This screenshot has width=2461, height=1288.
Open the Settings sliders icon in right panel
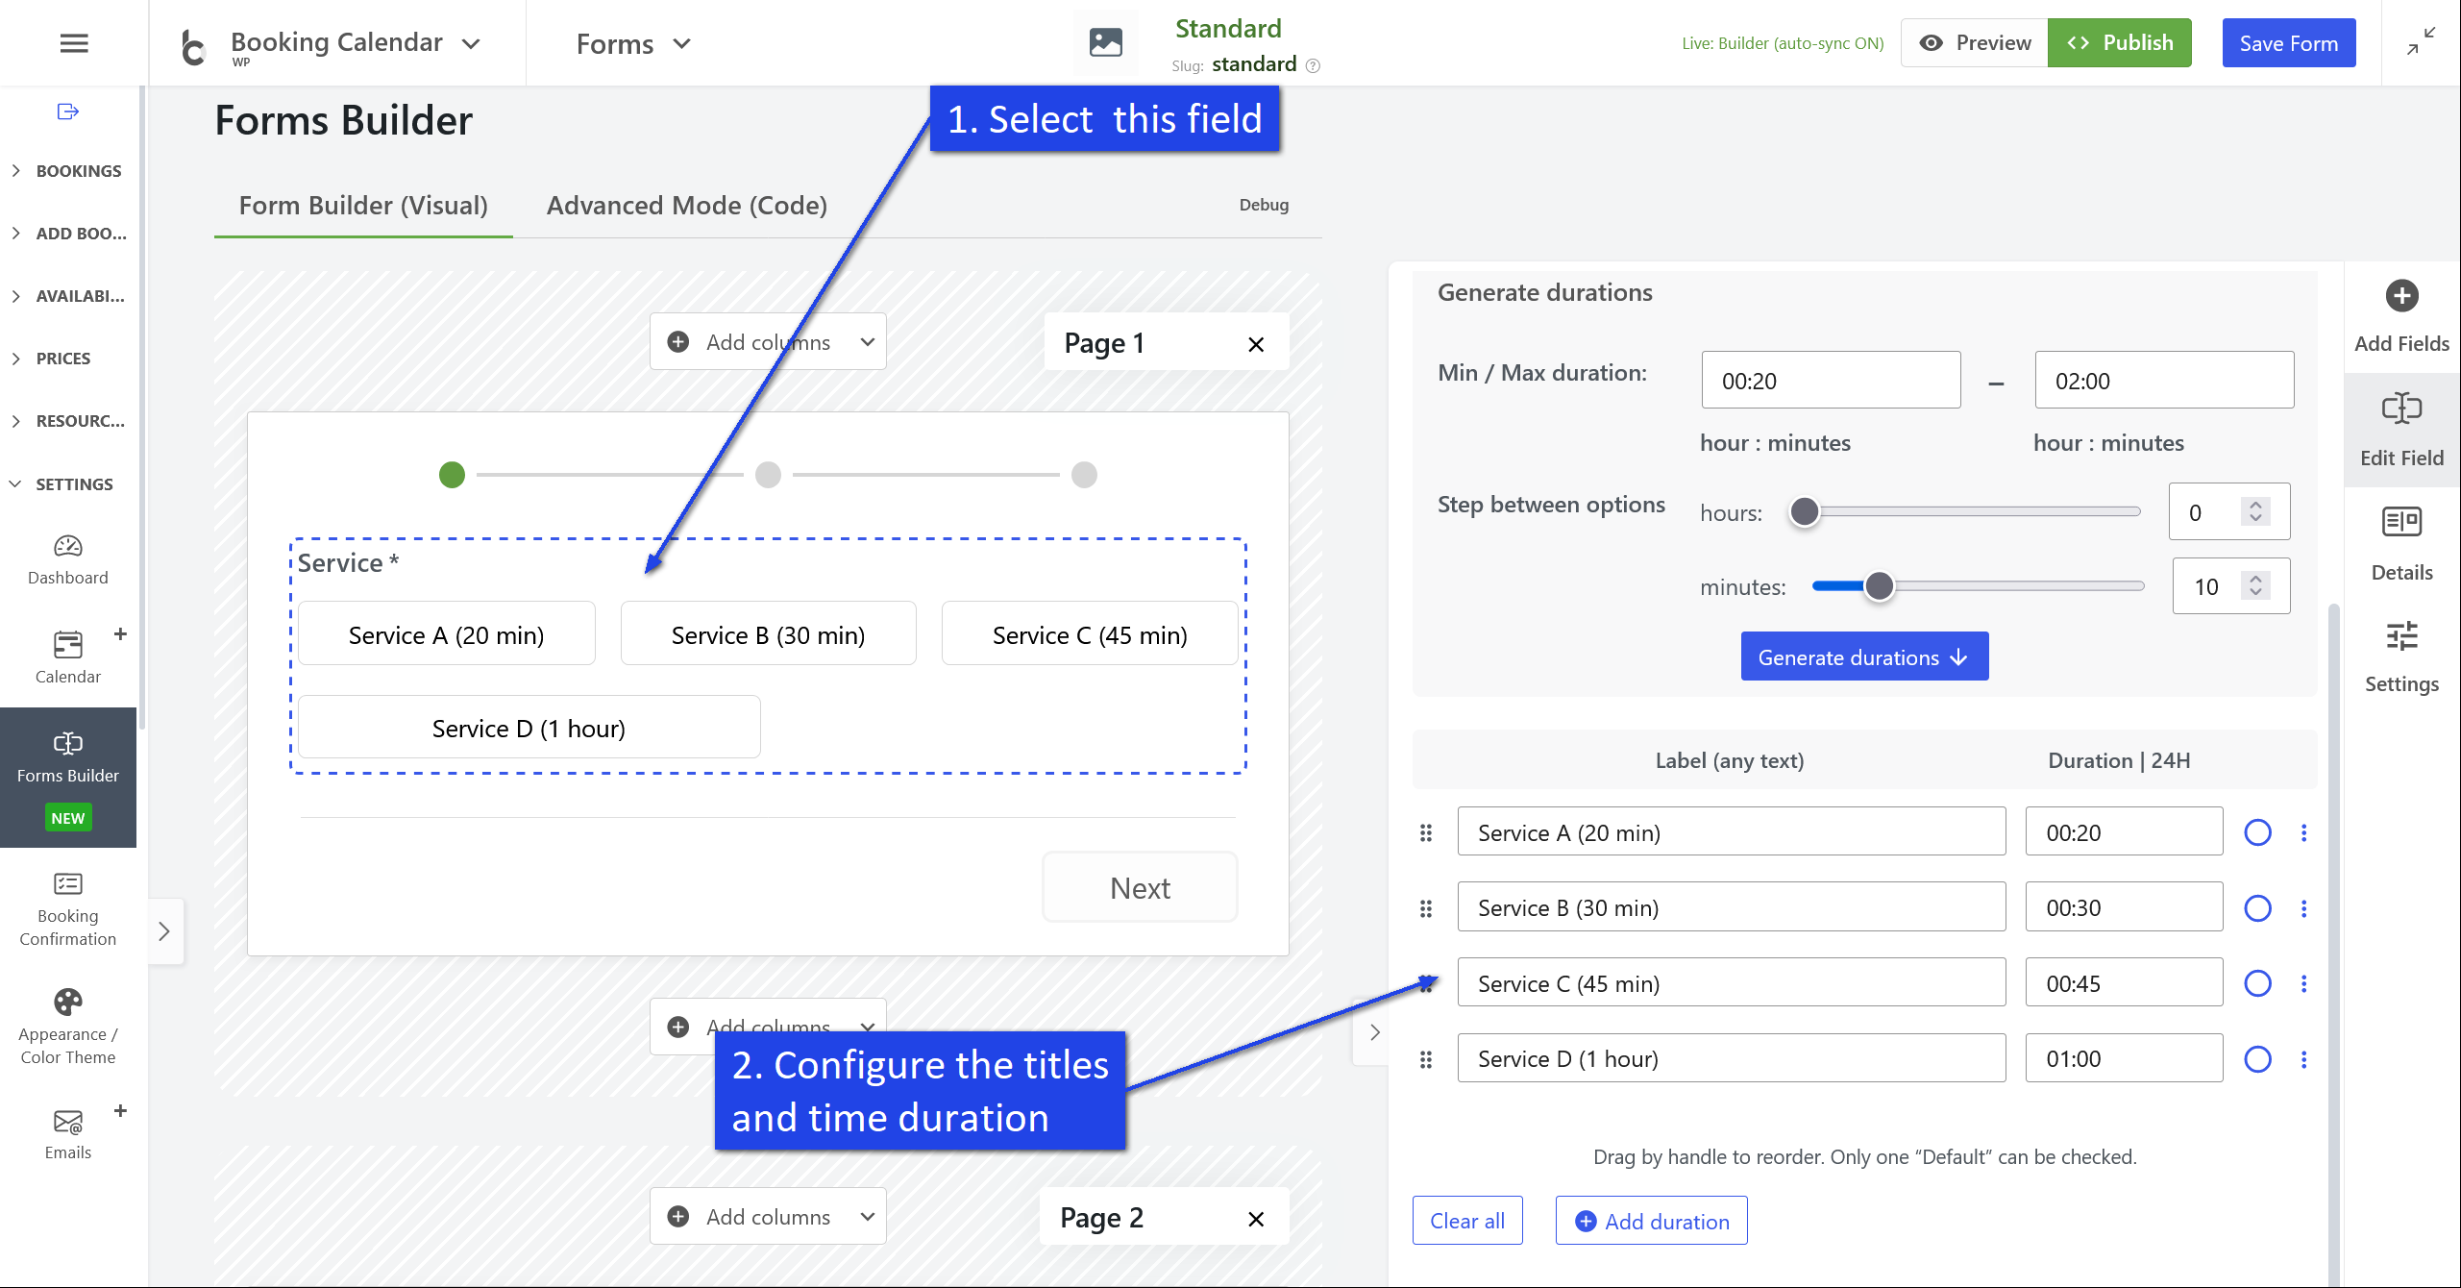(x=2401, y=636)
